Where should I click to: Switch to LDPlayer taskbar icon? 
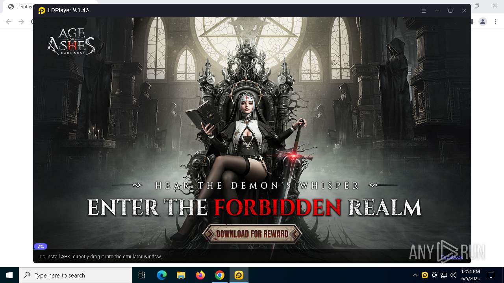[239, 275]
